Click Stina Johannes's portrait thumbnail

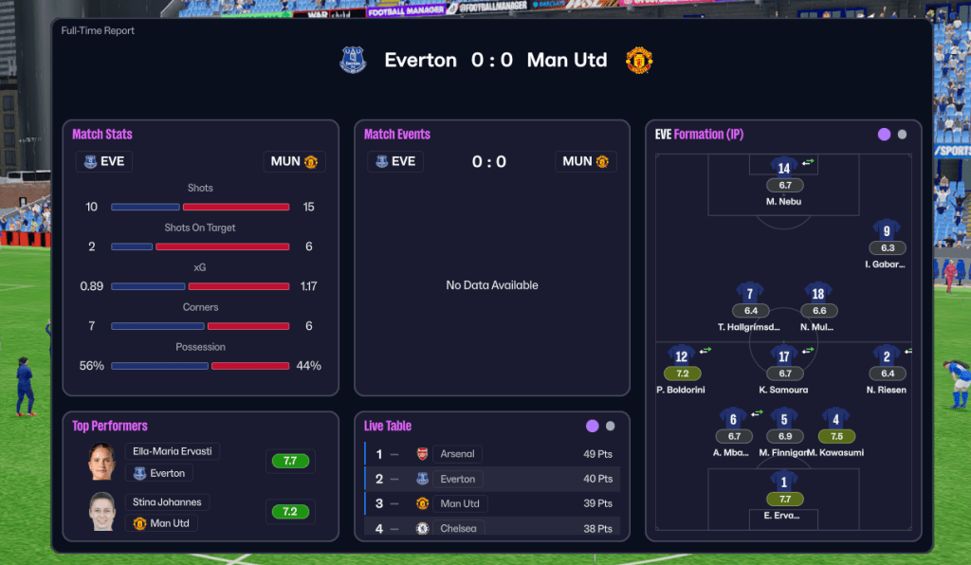(101, 512)
